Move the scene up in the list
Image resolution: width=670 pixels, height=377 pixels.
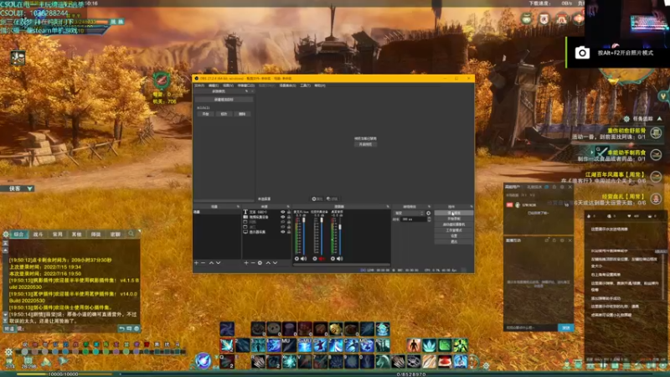tap(211, 262)
